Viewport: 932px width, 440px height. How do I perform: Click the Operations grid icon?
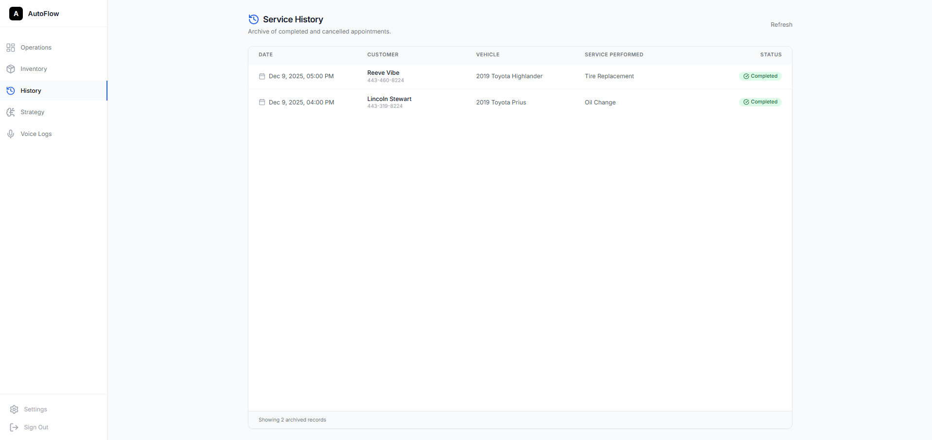11,48
